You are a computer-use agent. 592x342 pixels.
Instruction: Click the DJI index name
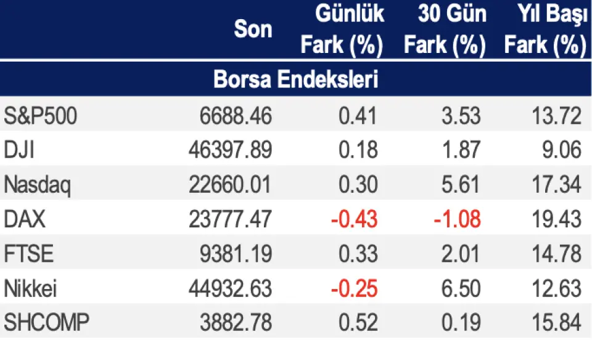point(20,150)
